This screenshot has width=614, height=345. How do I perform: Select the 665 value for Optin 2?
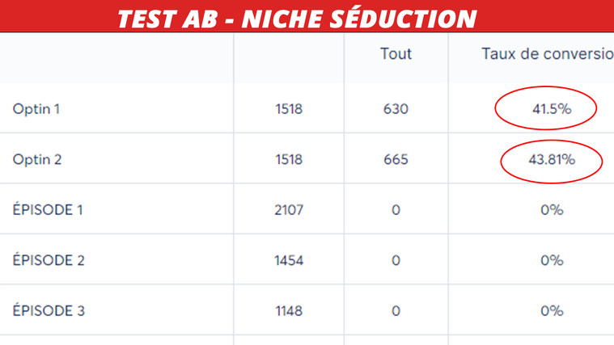point(396,160)
